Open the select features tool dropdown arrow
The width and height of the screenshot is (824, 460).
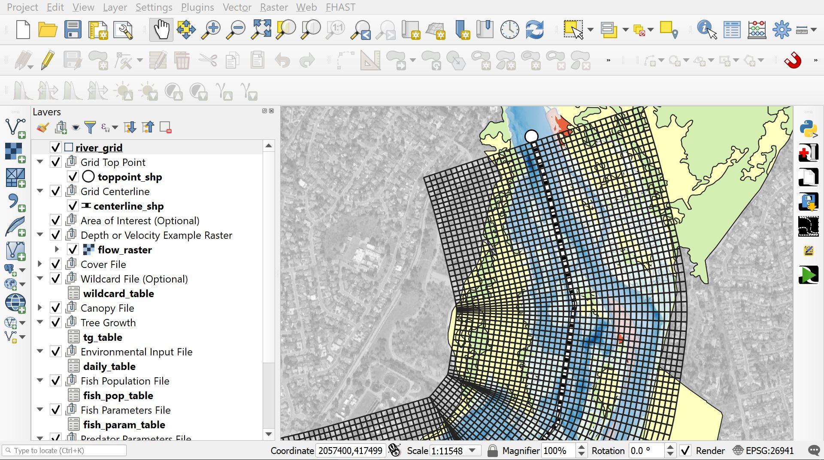(591, 30)
